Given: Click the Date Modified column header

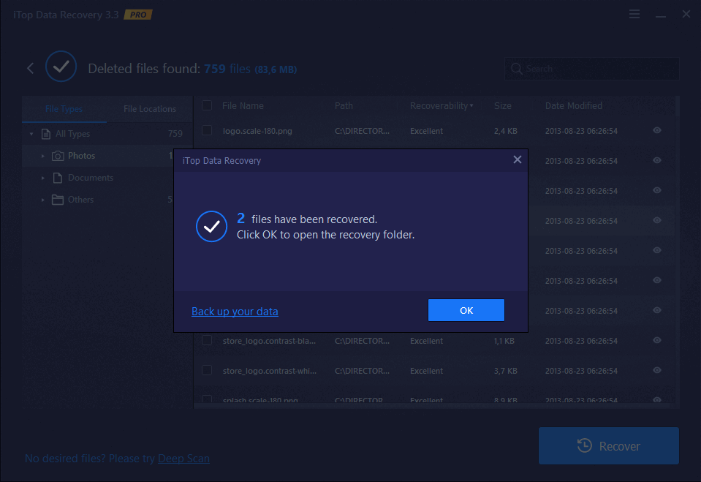Looking at the screenshot, I should [574, 105].
